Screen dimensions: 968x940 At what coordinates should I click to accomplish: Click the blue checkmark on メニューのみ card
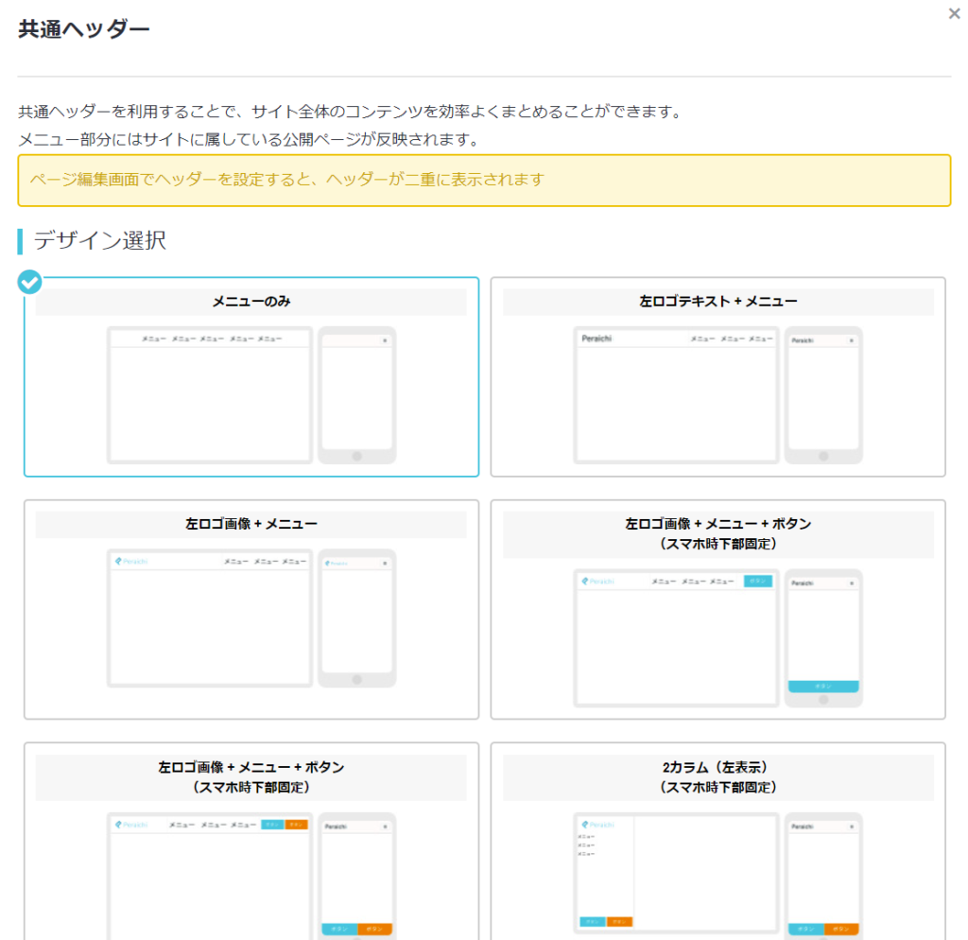tap(30, 282)
